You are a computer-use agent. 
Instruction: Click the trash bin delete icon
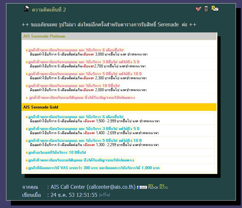206,9
